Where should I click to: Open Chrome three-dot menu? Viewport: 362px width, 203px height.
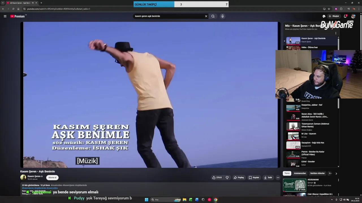click(359, 9)
